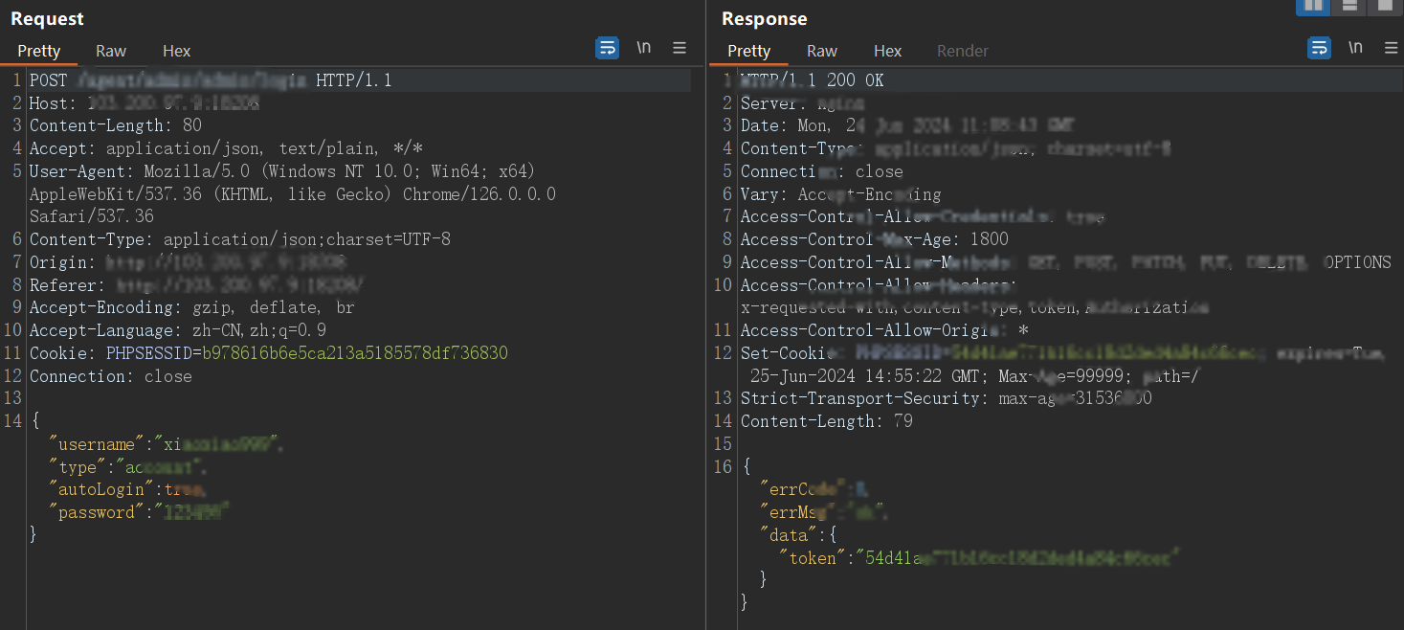The width and height of the screenshot is (1404, 630).
Task: Toggle word wrap in the Request panel
Action: [x=607, y=48]
